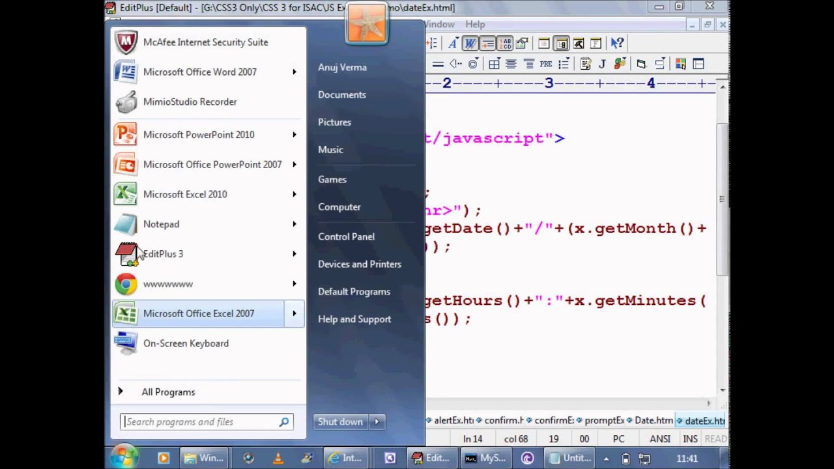834x469 pixels.
Task: Insert center align HTML tag icon
Action: point(511,64)
